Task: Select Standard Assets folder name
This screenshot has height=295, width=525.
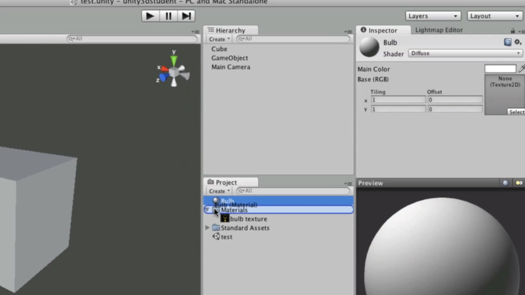Action: click(x=245, y=227)
